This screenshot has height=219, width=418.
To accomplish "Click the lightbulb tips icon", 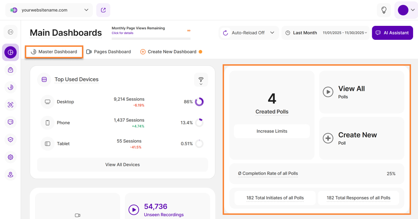I will click(x=384, y=10).
